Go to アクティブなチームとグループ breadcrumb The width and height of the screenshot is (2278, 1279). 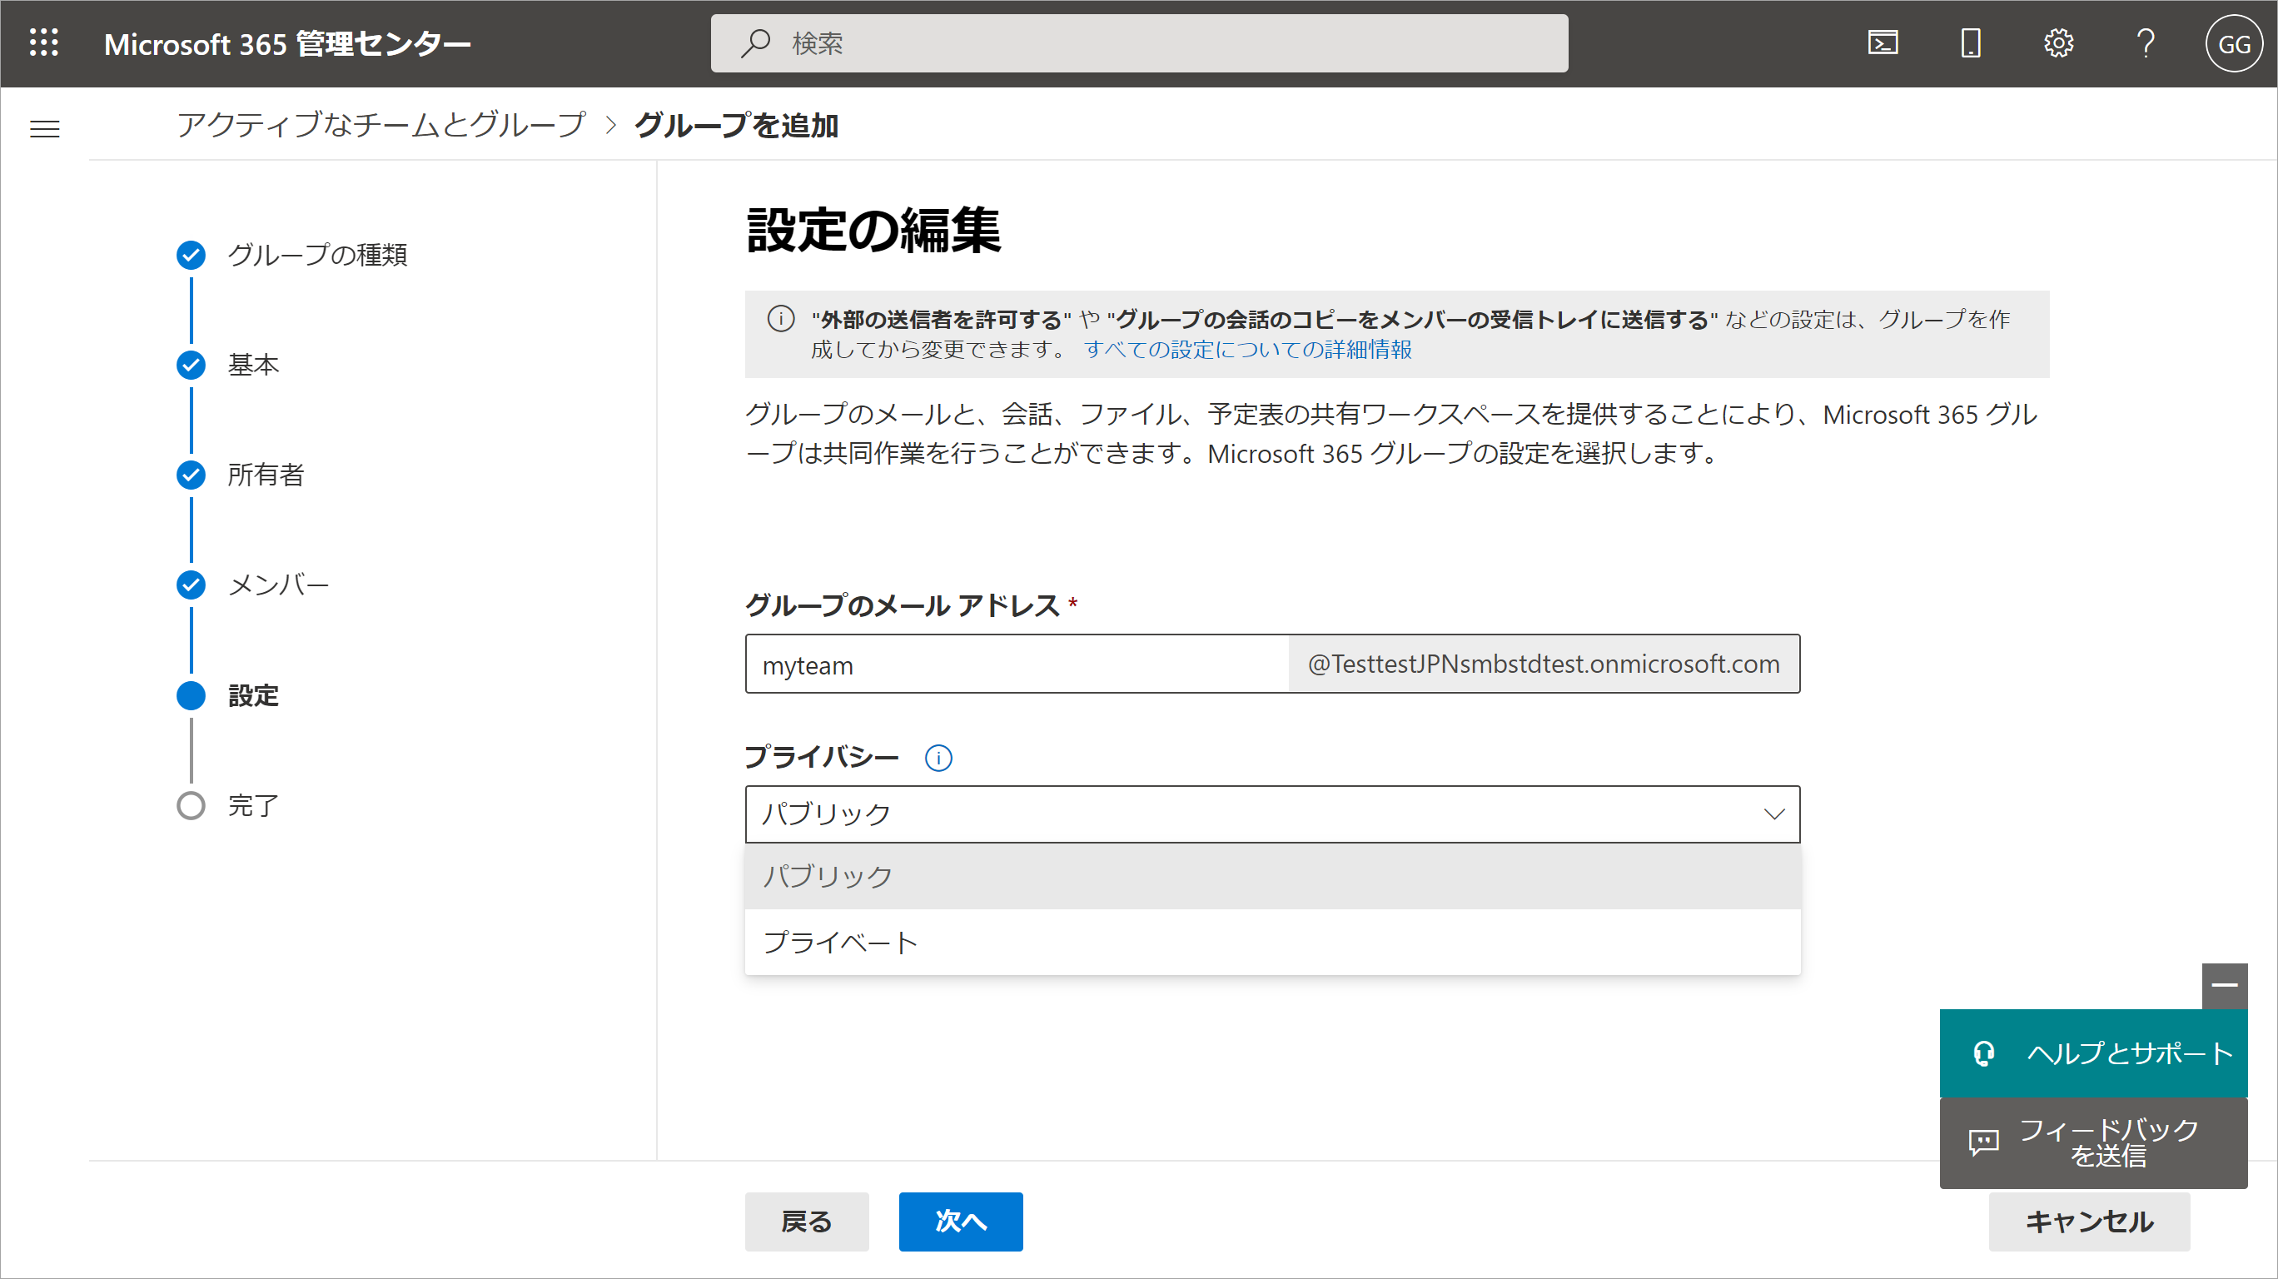coord(381,125)
